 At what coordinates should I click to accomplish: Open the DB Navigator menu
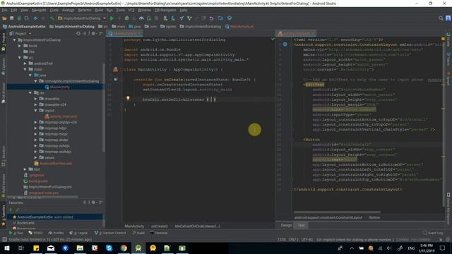tap(165, 10)
